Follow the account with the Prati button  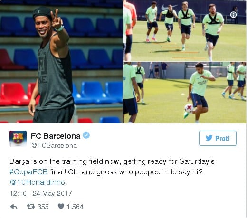coord(218,138)
